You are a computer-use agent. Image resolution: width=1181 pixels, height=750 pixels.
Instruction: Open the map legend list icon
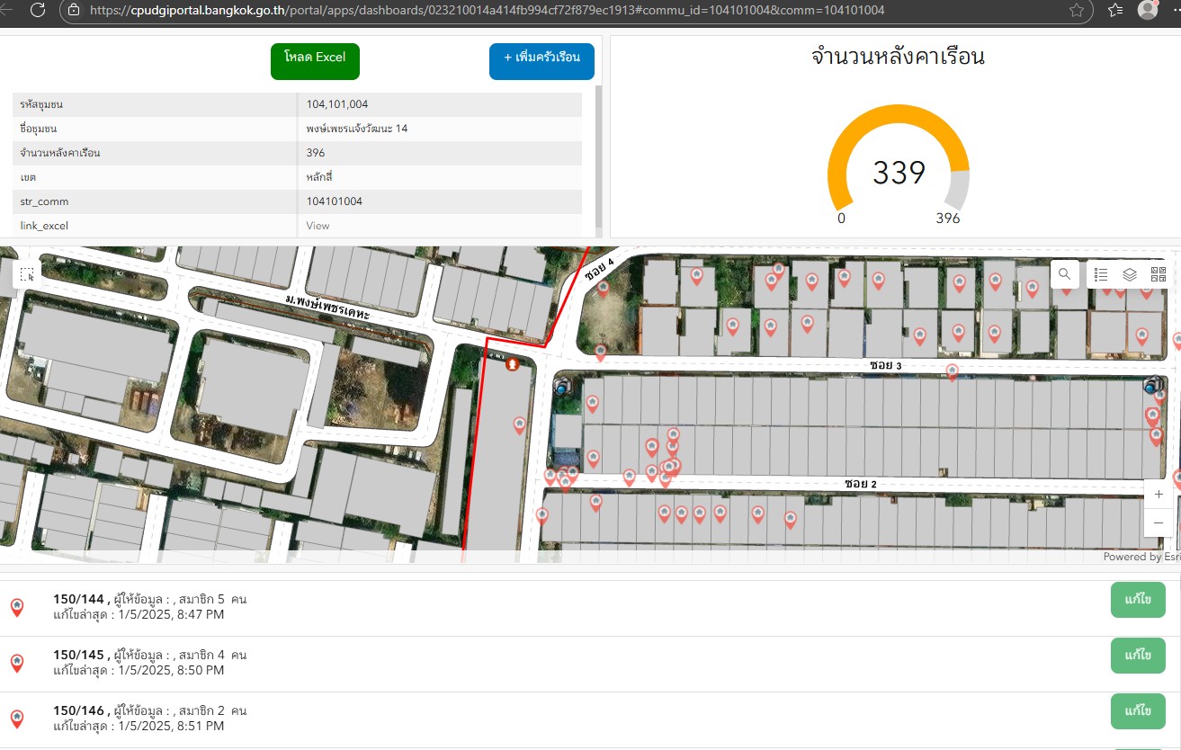1101,274
